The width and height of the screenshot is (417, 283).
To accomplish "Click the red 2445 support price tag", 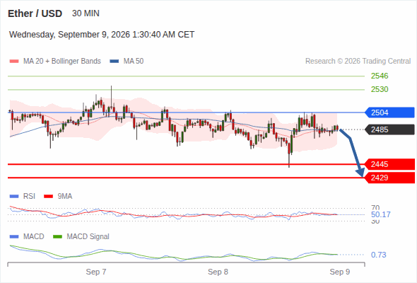I will [x=389, y=164].
